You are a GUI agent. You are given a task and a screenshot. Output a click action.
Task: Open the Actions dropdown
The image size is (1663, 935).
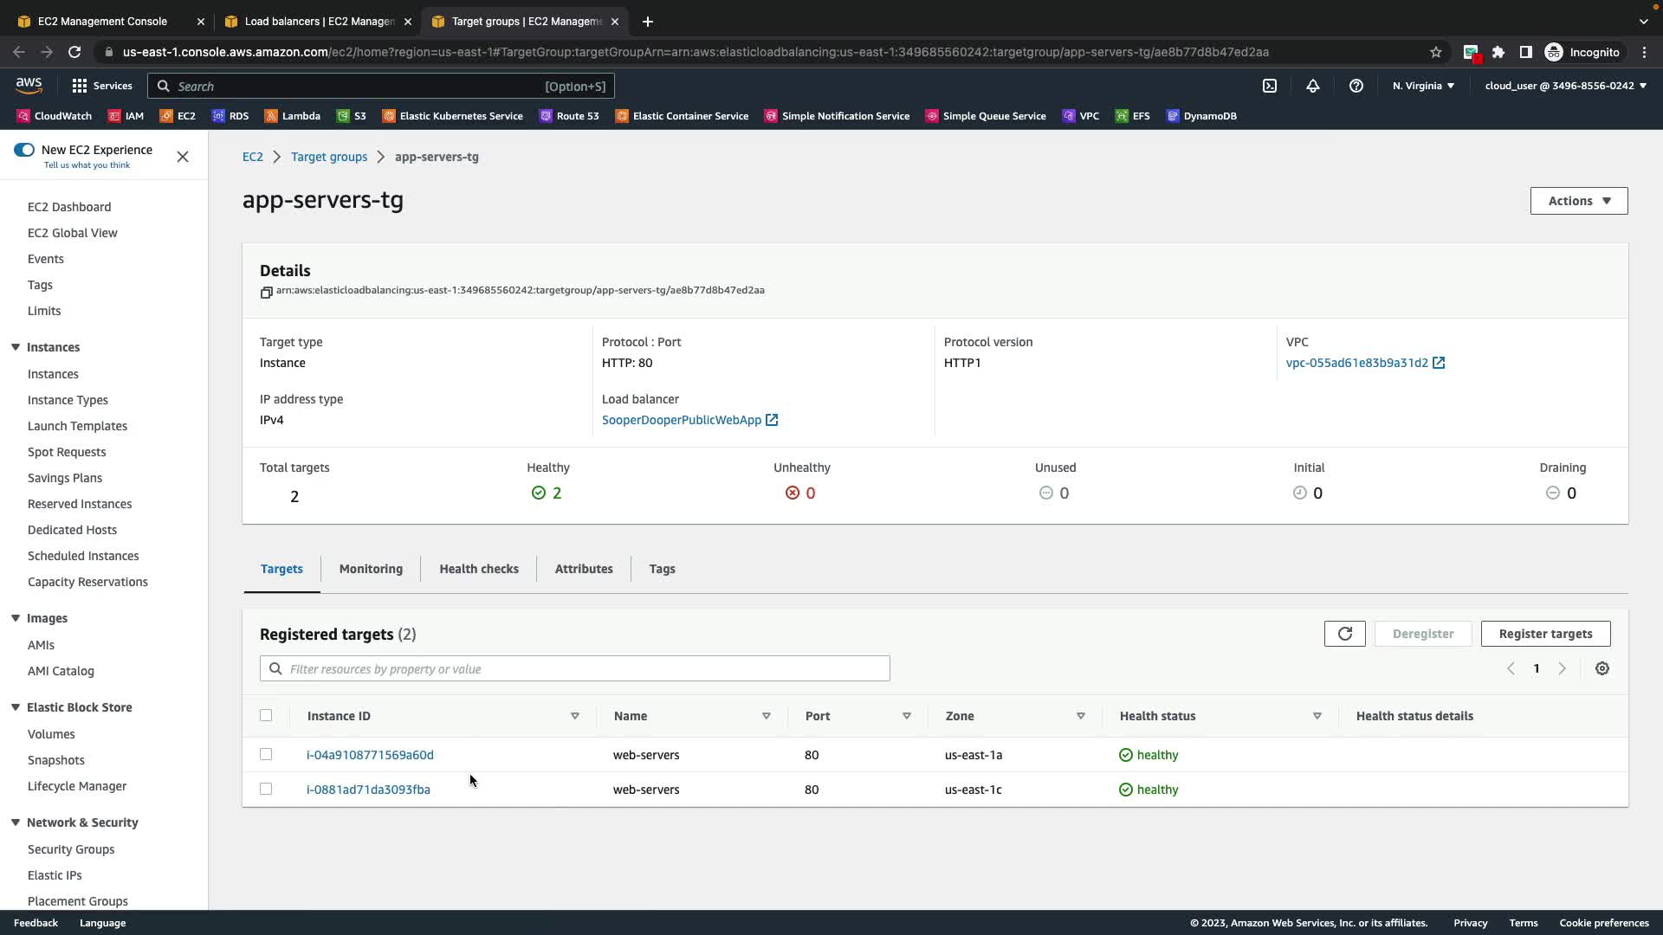[x=1578, y=201]
